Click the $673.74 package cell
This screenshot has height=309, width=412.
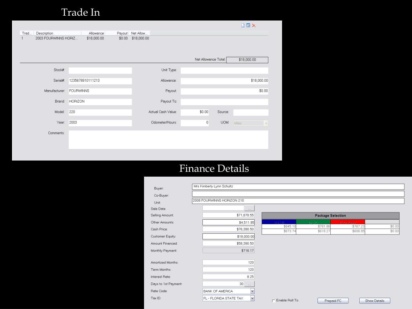click(x=279, y=231)
